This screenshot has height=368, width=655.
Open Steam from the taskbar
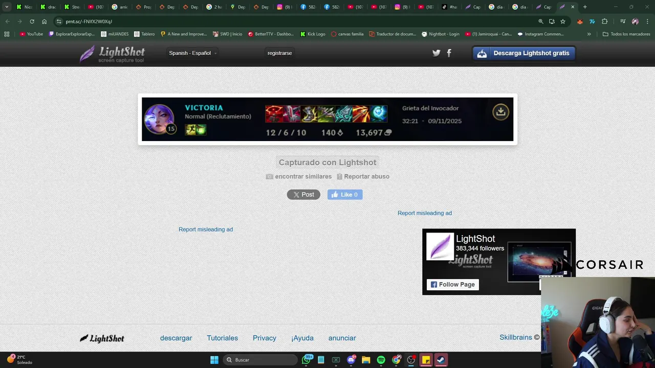(441, 360)
